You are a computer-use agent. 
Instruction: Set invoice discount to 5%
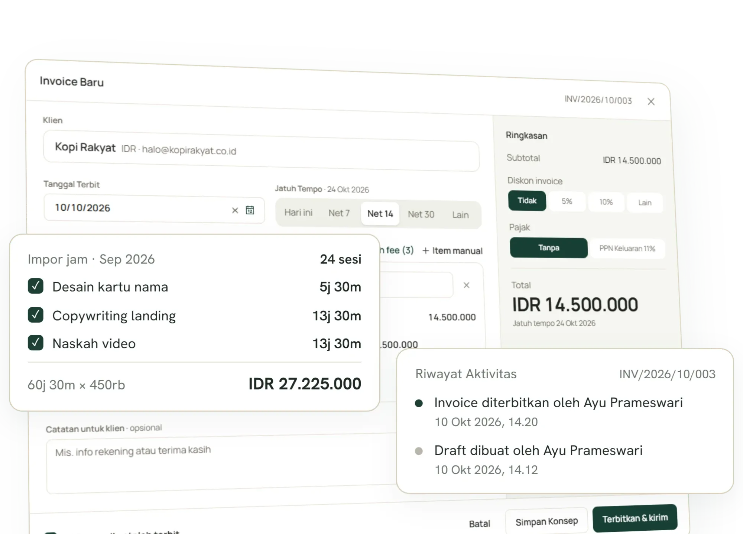pyautogui.click(x=567, y=201)
